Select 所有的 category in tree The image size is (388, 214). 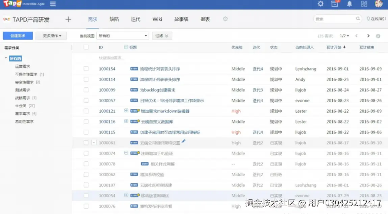[x=15, y=59]
